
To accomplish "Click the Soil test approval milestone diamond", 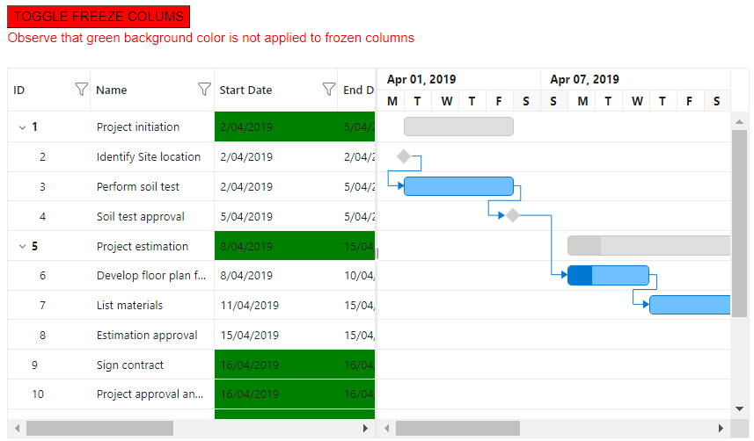I will [x=513, y=215].
